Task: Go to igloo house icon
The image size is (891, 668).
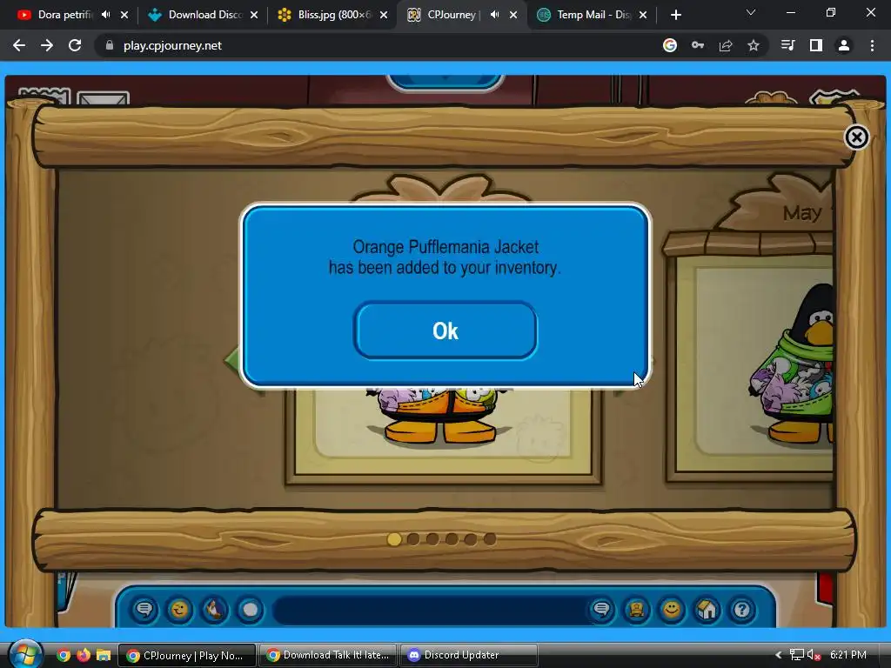Action: (707, 610)
